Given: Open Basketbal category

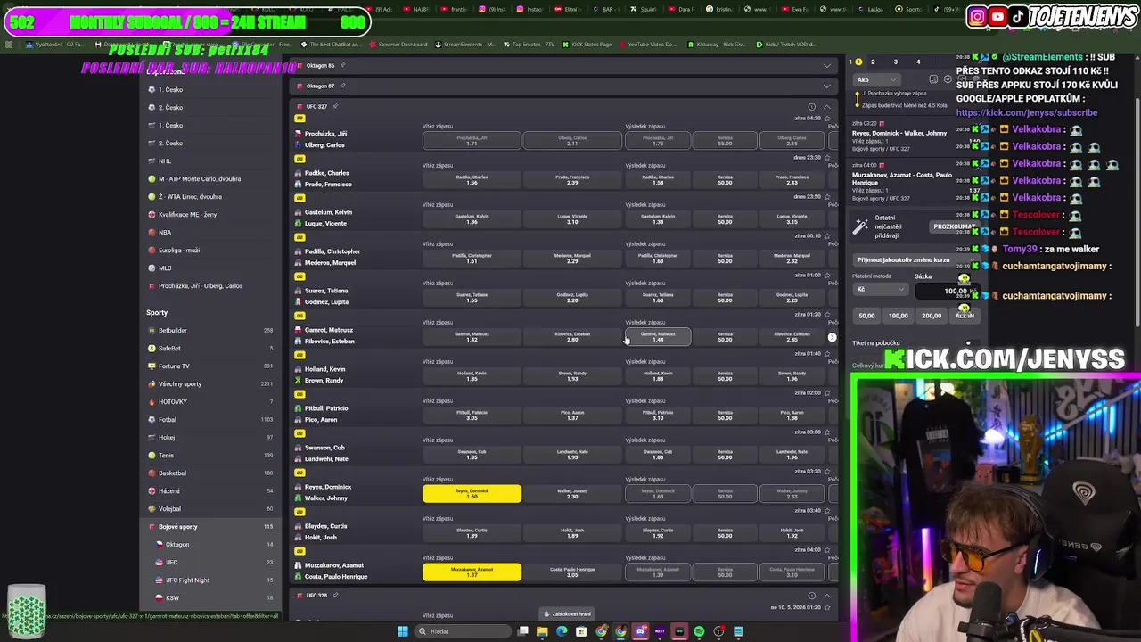Looking at the screenshot, I should (211, 473).
